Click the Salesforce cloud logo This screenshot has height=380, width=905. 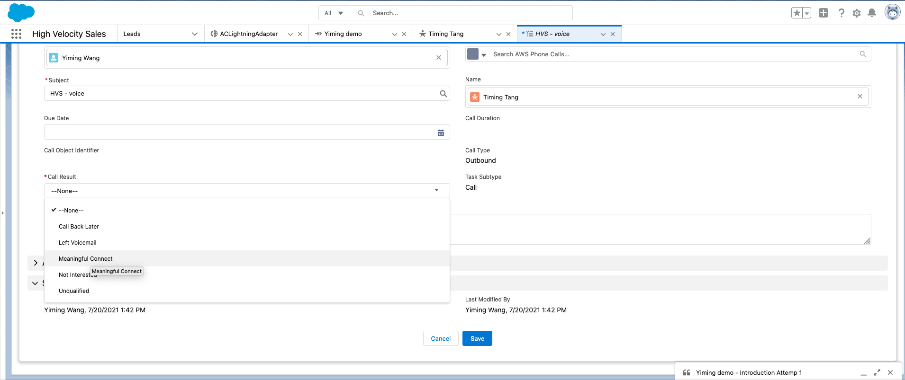(21, 13)
